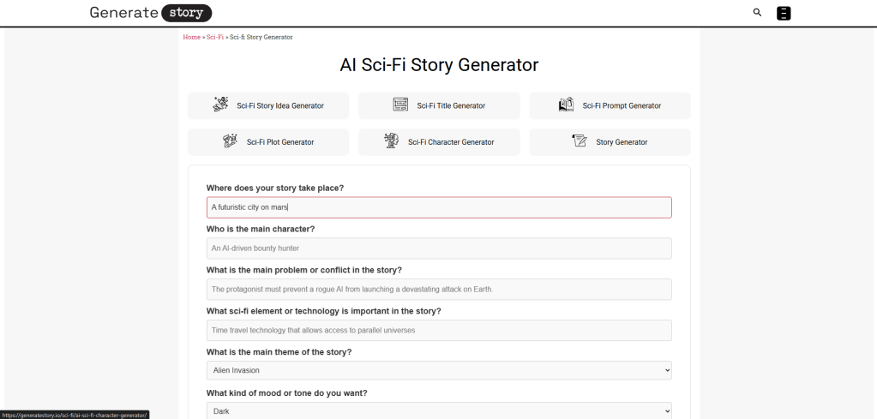Focus the main character input field
Viewport: 877px width, 419px height.
(x=439, y=248)
